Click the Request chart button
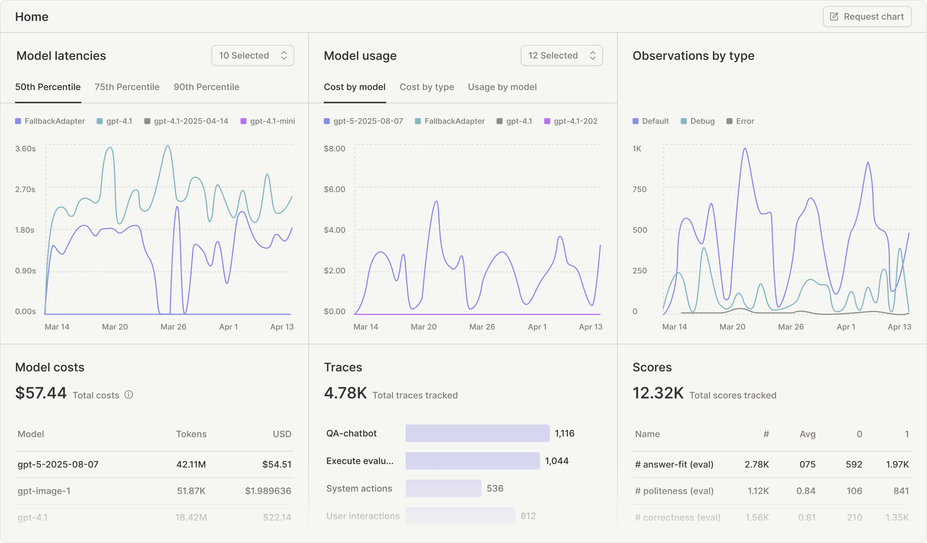This screenshot has width=927, height=543. pyautogui.click(x=867, y=17)
